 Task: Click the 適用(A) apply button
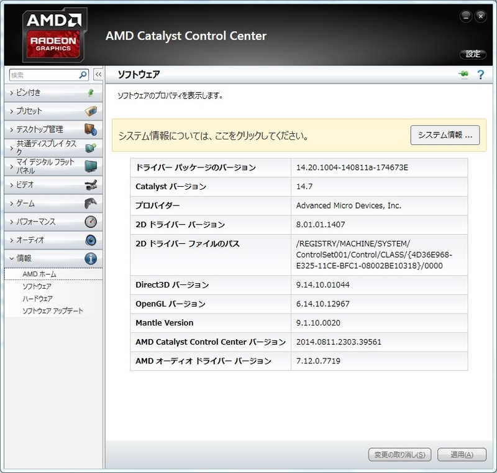[x=462, y=454]
